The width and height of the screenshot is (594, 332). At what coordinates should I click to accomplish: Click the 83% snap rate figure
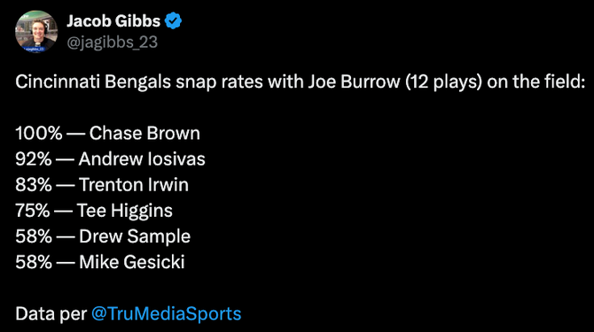(x=34, y=184)
